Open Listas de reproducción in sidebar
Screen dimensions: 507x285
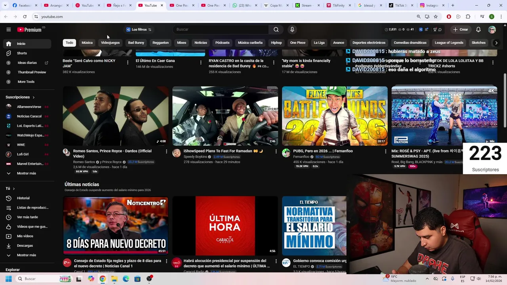tap(32, 207)
